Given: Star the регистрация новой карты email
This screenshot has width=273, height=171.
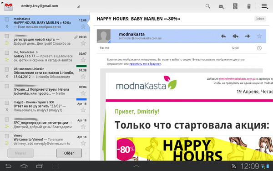Looking at the screenshot, I should (83, 43).
